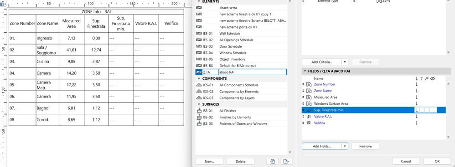Click the Cancel button

coord(406,161)
